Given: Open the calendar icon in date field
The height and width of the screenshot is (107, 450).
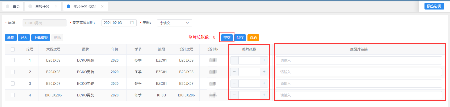Looking at the screenshot, I should [x=132, y=23].
